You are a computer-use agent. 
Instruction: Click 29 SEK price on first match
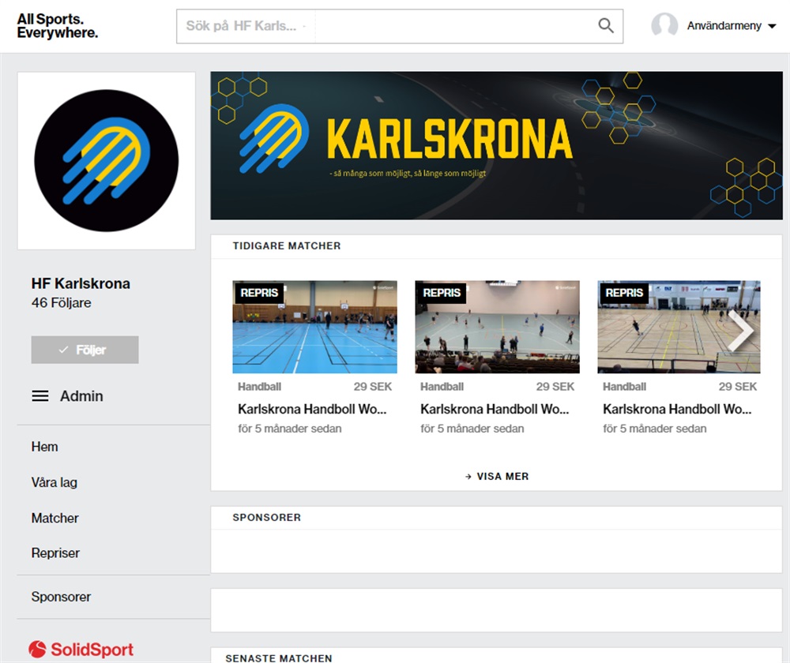[x=372, y=387]
